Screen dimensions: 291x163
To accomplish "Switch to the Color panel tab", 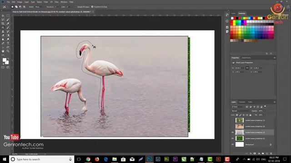I will 233,14.
